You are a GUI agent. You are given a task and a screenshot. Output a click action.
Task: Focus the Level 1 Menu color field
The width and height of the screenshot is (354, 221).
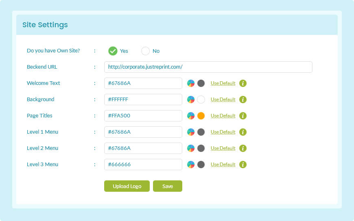coord(143,132)
